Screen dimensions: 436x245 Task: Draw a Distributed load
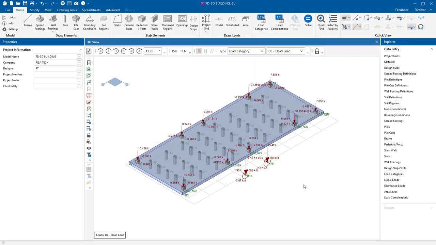232,21
